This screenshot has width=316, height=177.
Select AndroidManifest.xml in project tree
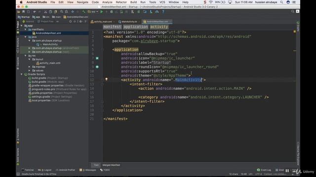point(48,33)
